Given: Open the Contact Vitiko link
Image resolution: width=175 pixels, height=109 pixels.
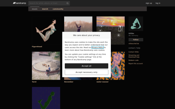Looking at the screenshot, I should pyautogui.click(x=134, y=52).
